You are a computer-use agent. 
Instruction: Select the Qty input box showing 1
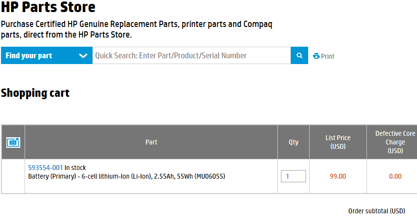tap(293, 176)
